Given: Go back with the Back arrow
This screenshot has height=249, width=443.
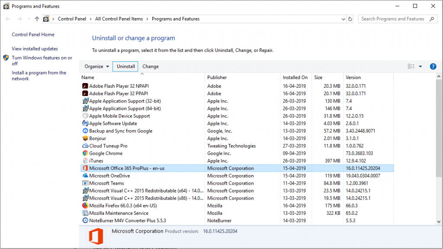Looking at the screenshot, I should [8, 19].
